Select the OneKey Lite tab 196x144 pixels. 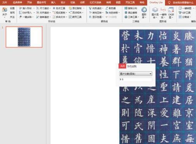tap(156, 2)
